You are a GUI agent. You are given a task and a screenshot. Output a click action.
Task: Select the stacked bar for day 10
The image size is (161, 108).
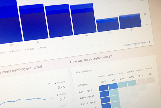59,21
